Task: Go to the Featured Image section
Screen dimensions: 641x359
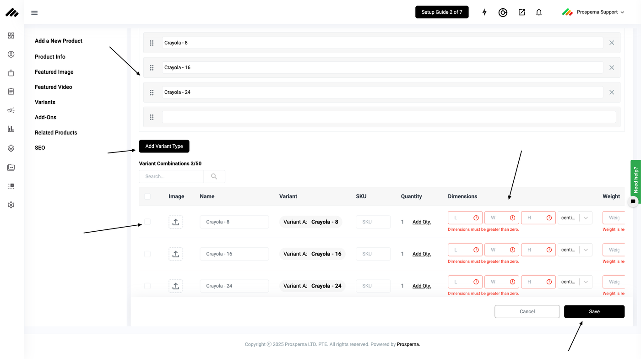Action: click(54, 72)
